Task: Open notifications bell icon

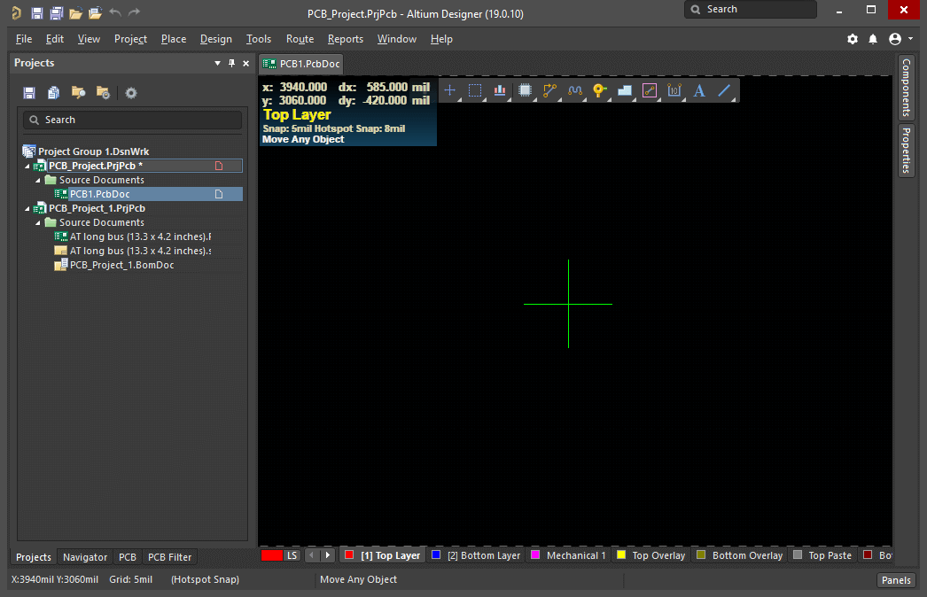Action: (x=873, y=39)
